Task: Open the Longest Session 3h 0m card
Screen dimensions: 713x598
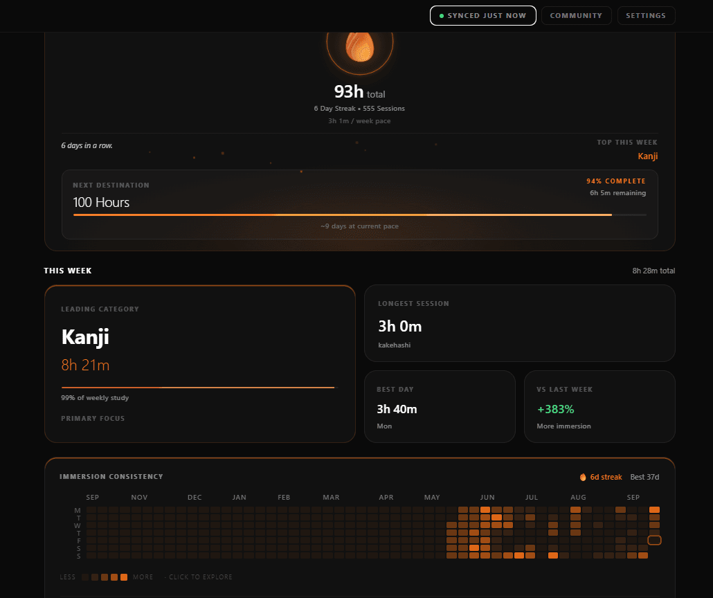Action: click(x=520, y=323)
